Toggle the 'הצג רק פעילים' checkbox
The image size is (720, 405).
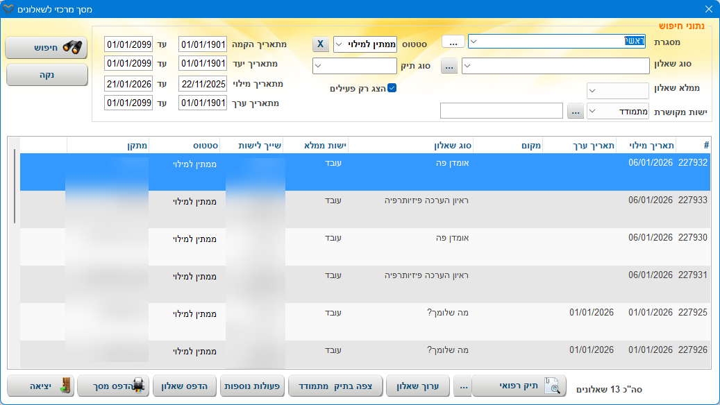click(x=392, y=88)
